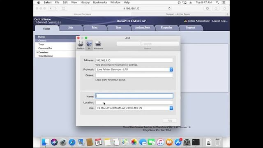The image size is (263, 148).
Task: Open Consumables in the Status sidebar
Action: pyautogui.click(x=45, y=49)
